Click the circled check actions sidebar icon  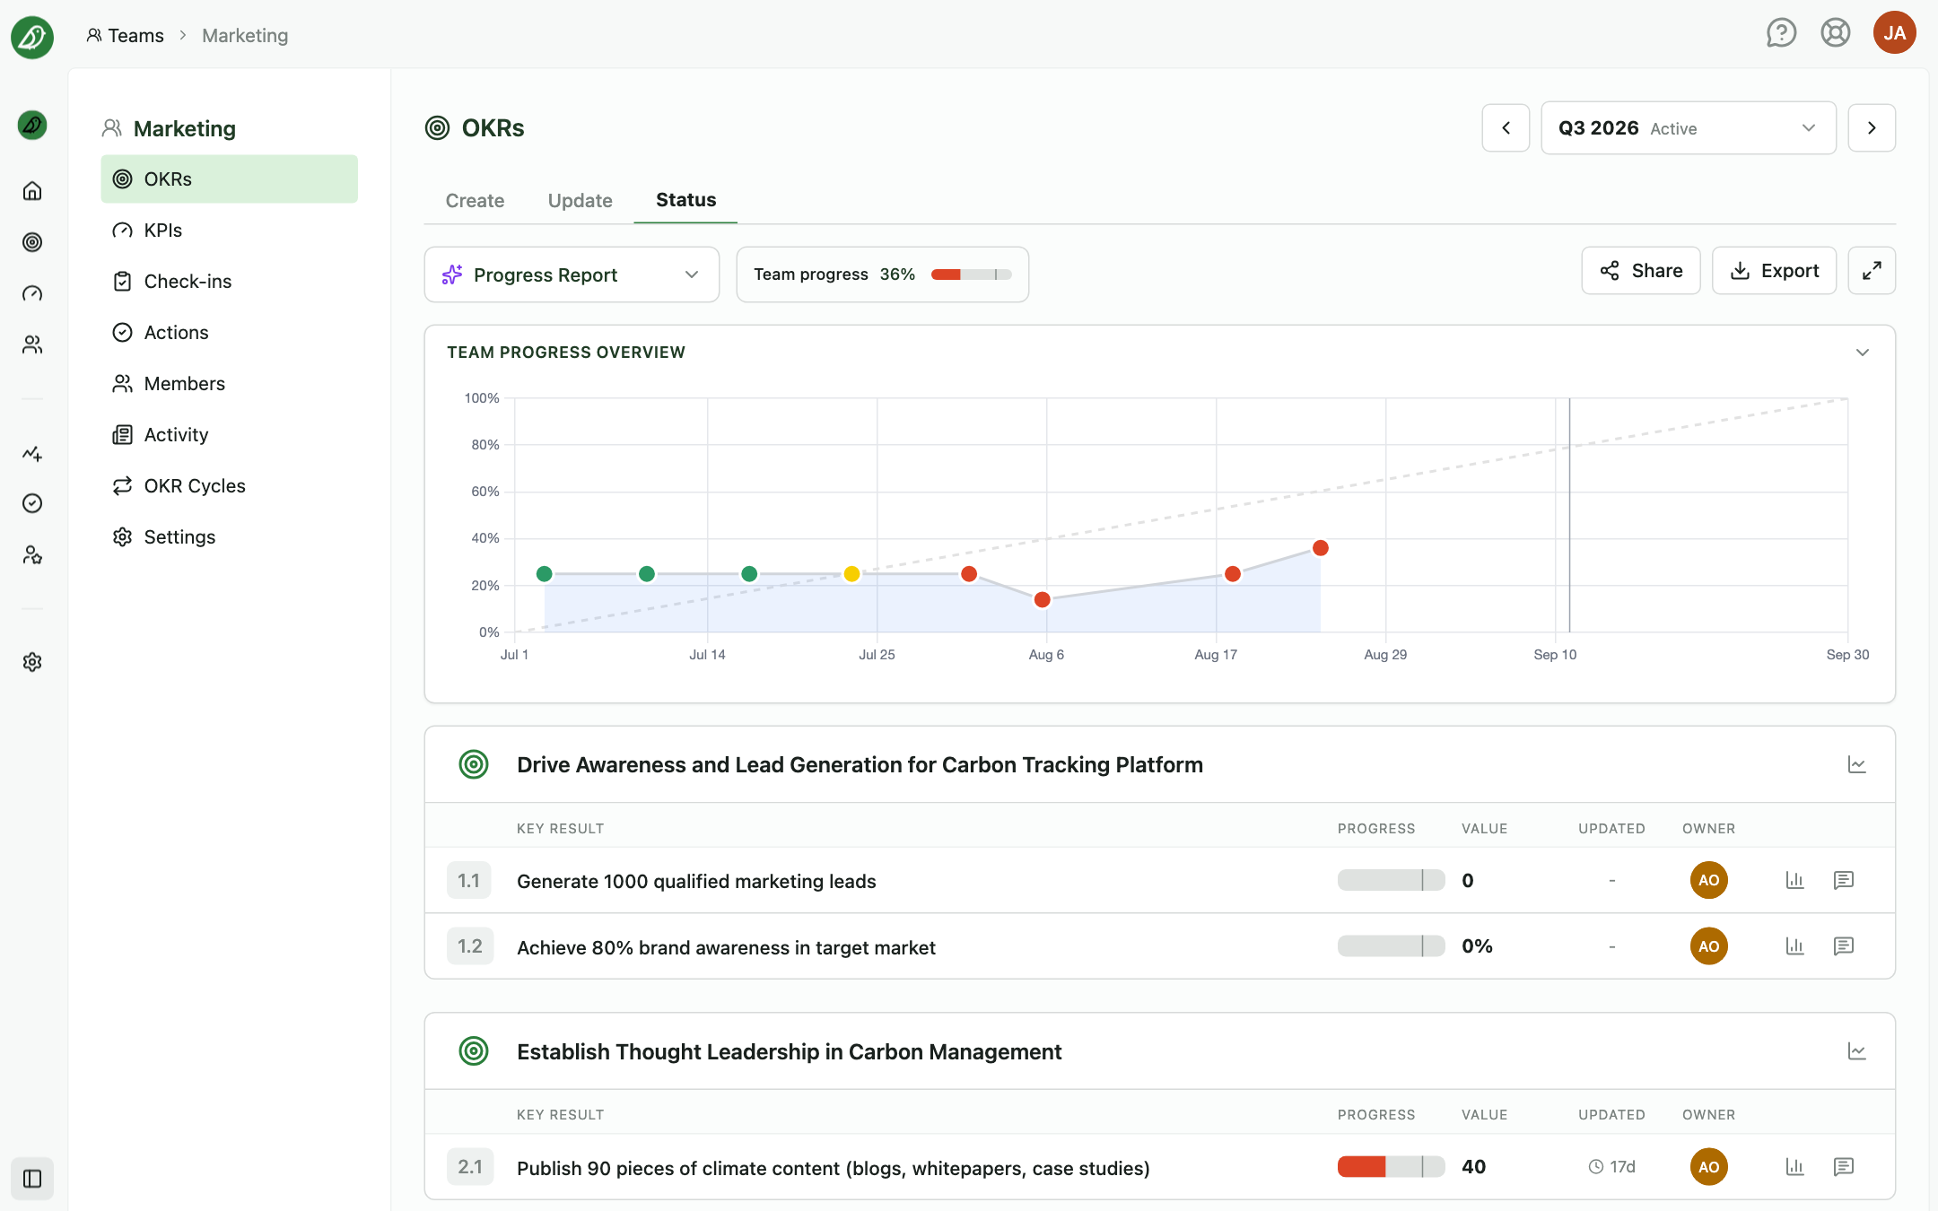(x=32, y=503)
